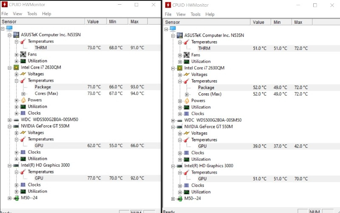The height and width of the screenshot is (213, 340).
Task: Click the Max column header in the left window
Action: [x=134, y=21]
